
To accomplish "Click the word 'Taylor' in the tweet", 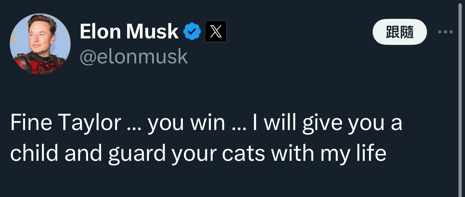I will point(89,124).
